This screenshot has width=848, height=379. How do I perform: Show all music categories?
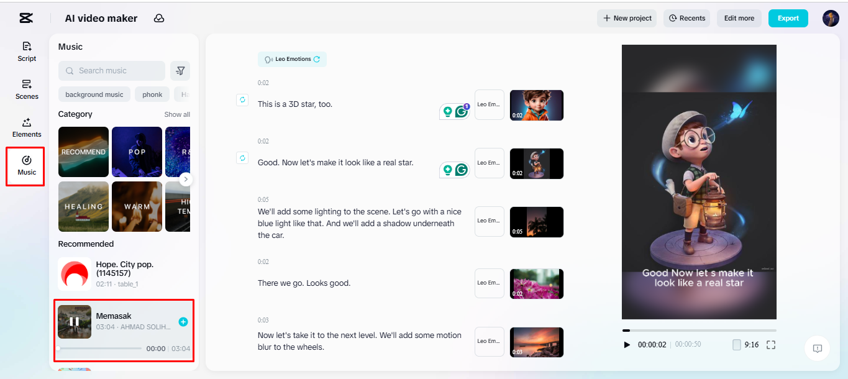point(177,114)
